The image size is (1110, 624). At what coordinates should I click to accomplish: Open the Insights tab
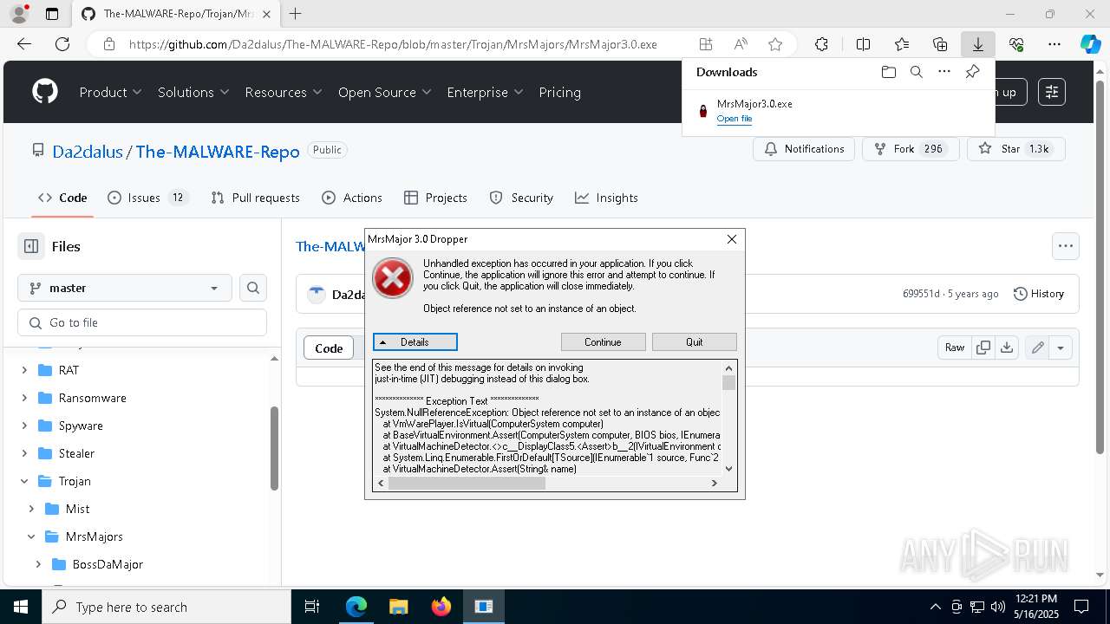point(606,198)
